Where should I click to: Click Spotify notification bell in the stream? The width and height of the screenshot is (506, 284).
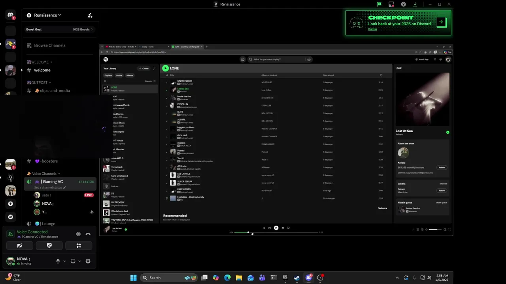tap(435, 60)
